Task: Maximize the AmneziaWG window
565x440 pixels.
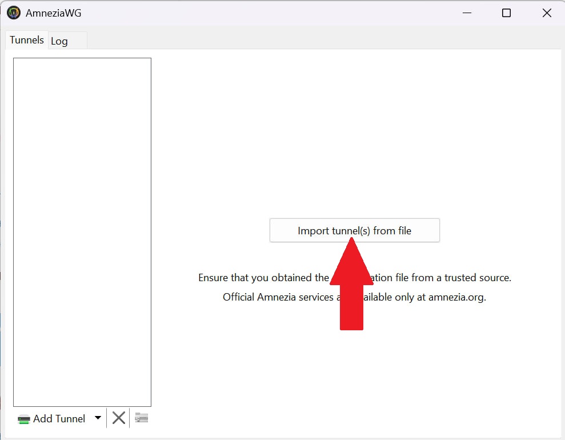Action: pos(506,13)
